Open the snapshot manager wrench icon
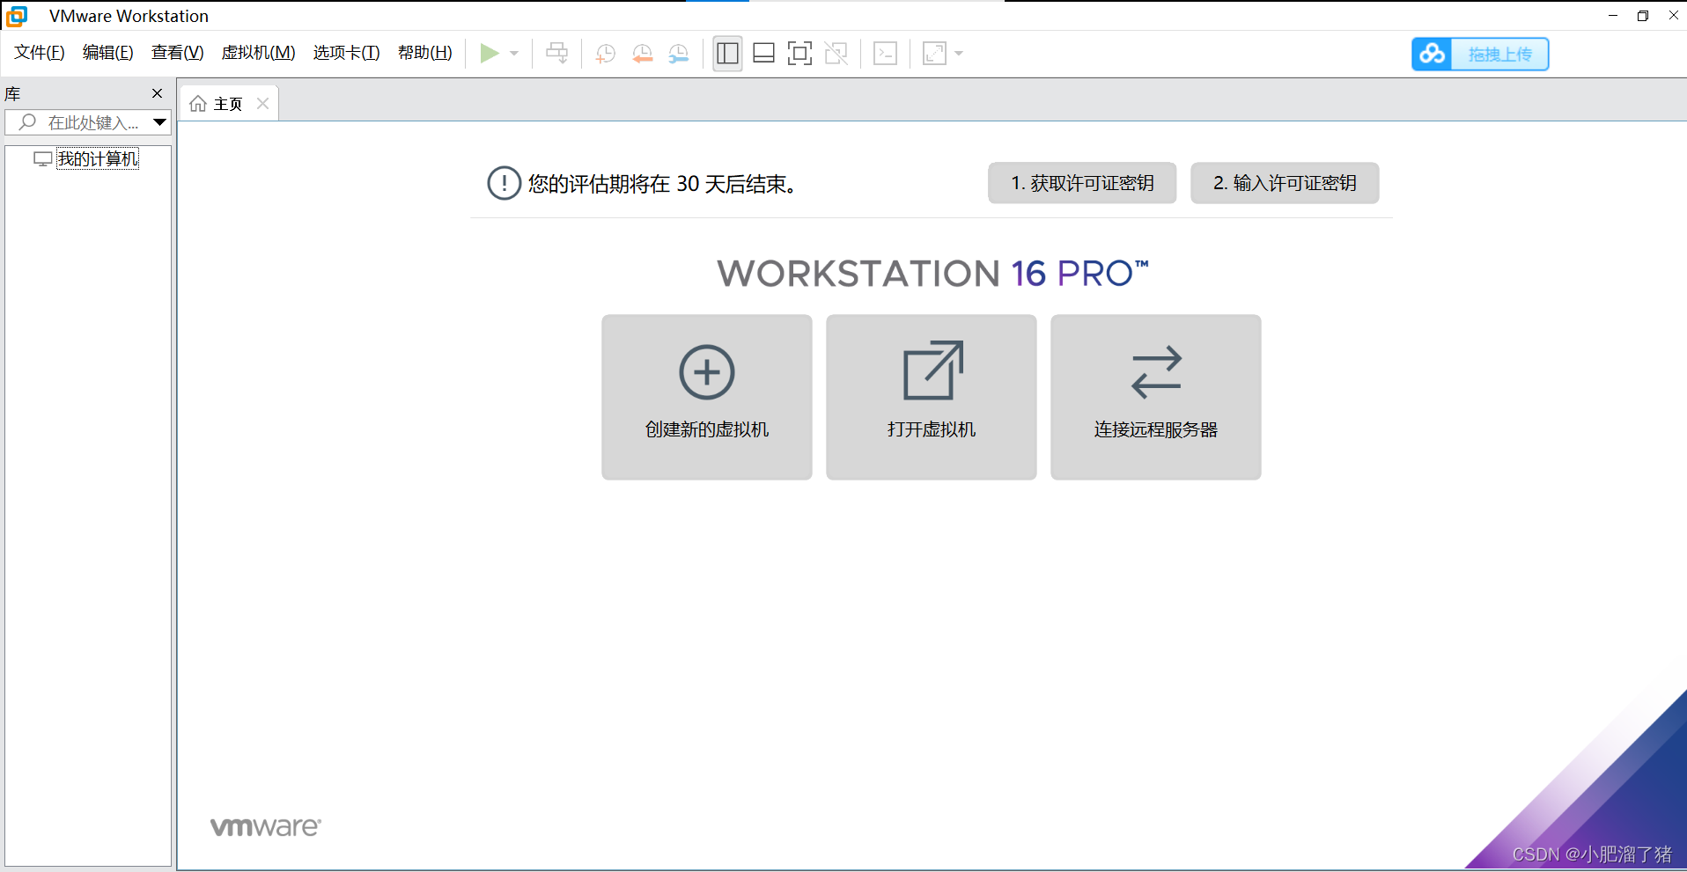This screenshot has width=1687, height=872. coord(678,54)
